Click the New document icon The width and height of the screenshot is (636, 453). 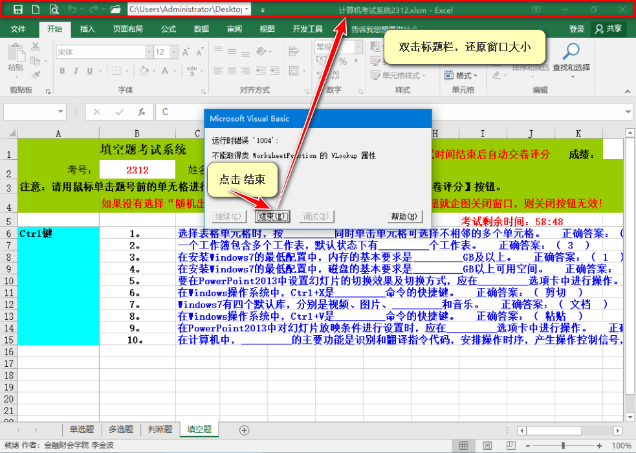(36, 9)
